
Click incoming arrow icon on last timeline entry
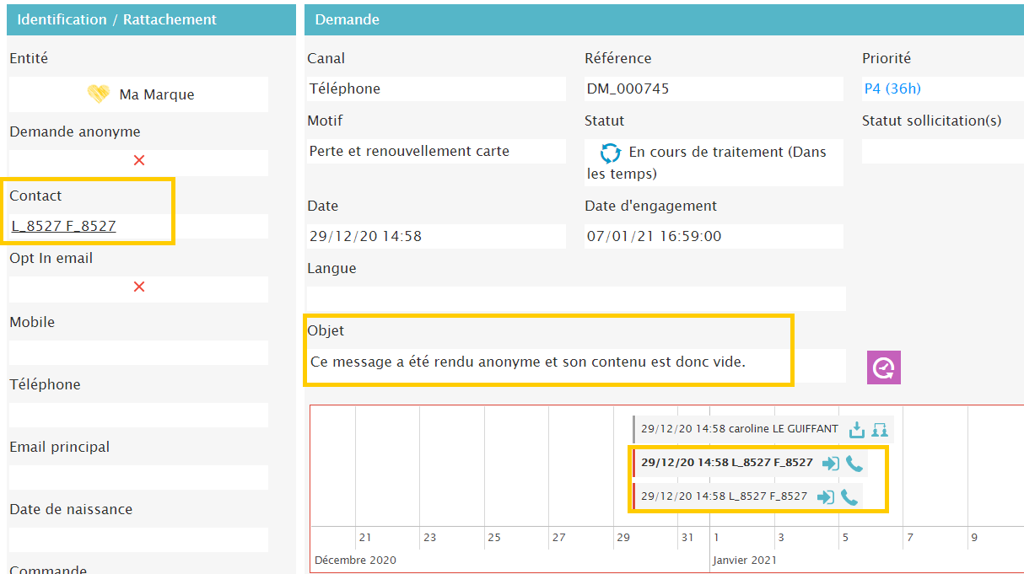[x=826, y=497]
